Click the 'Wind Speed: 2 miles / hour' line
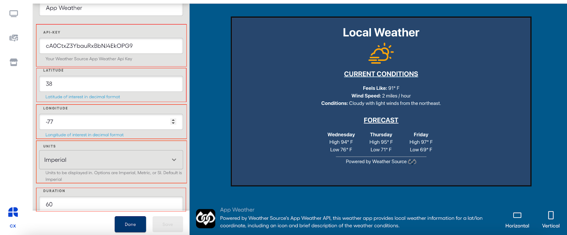This screenshot has width=567, height=235. 381,96
